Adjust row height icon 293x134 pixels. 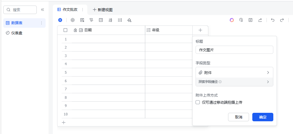click(120, 20)
